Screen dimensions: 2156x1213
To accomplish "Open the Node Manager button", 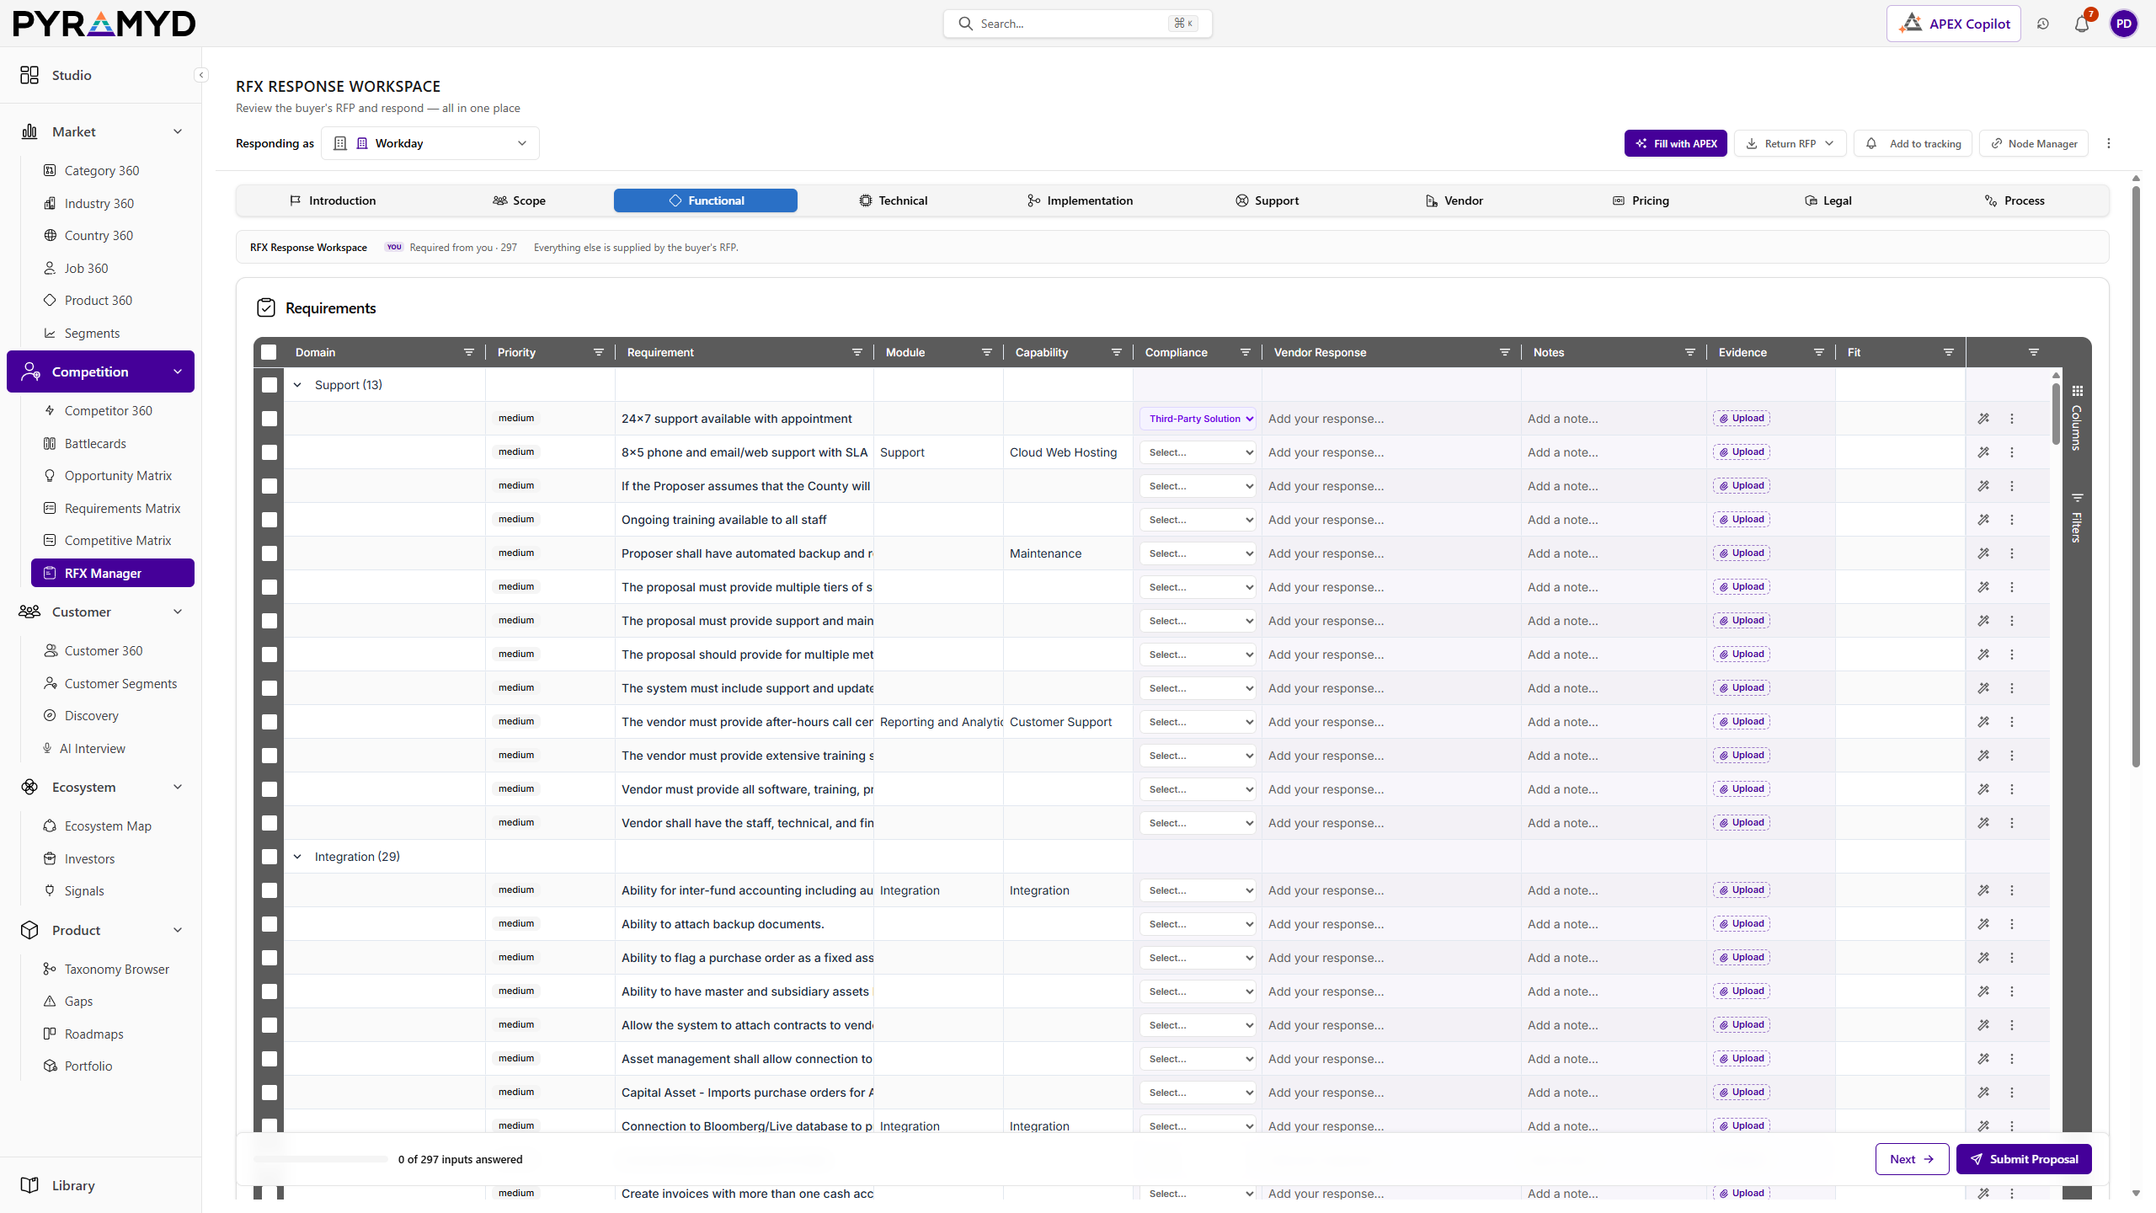I will pyautogui.click(x=2034, y=143).
